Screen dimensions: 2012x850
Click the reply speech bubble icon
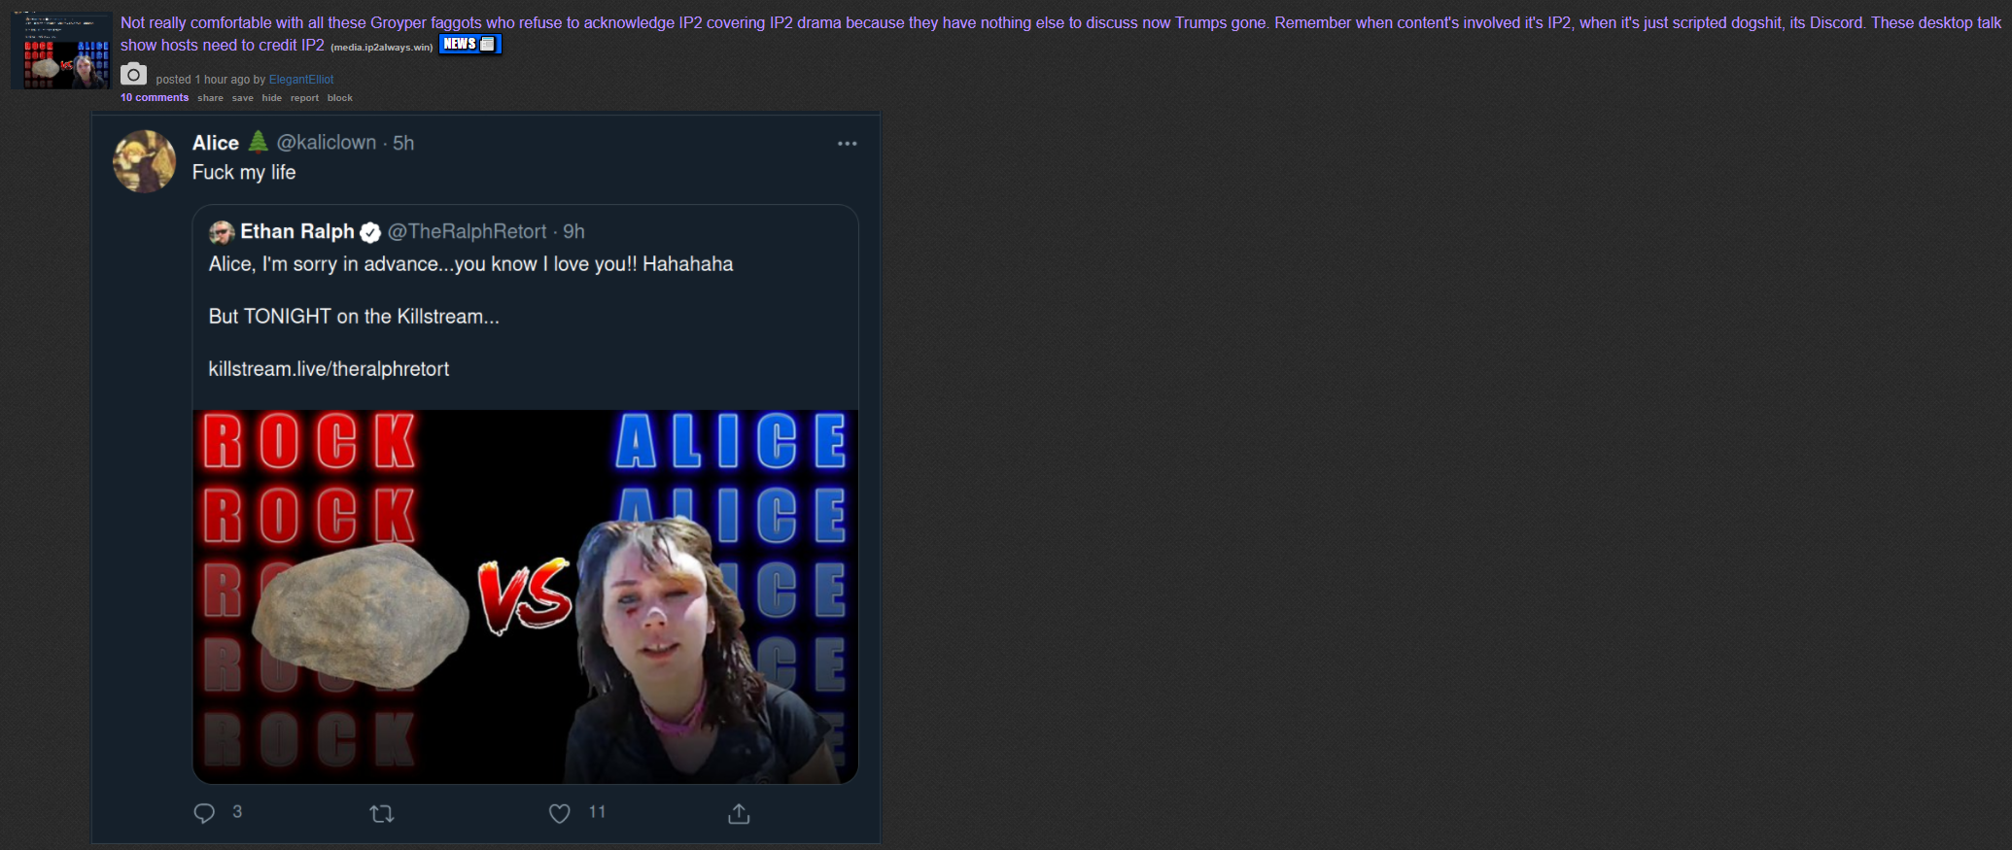point(204,813)
